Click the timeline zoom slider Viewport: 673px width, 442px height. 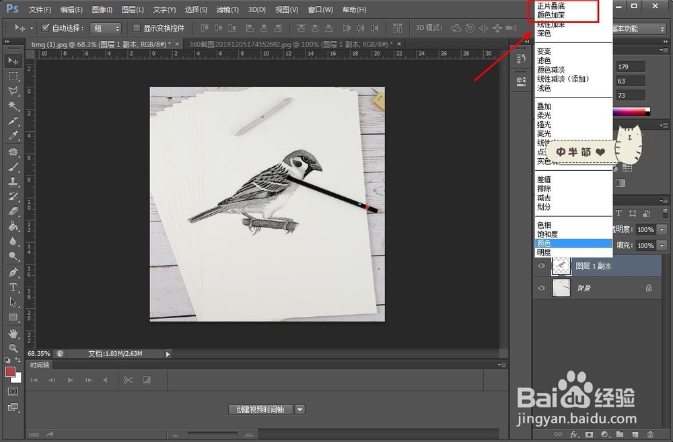point(213,433)
